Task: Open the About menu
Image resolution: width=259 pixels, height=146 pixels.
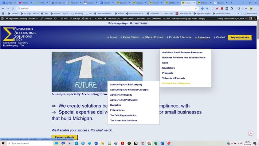Action: point(112,37)
